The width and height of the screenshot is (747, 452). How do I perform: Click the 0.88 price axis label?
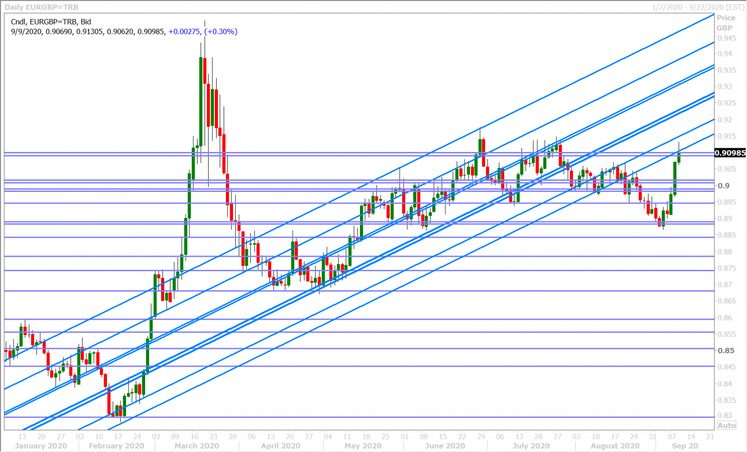tap(725, 252)
